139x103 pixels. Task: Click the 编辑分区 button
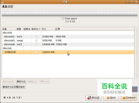pyautogui.click(x=33, y=82)
